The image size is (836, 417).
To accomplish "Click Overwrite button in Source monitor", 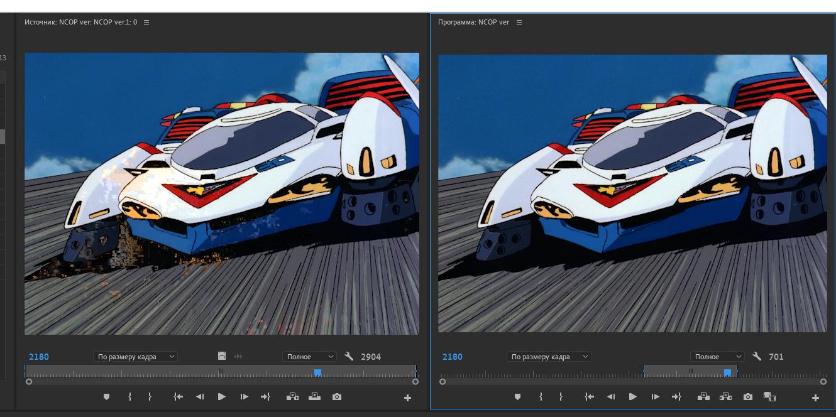I will [x=314, y=397].
